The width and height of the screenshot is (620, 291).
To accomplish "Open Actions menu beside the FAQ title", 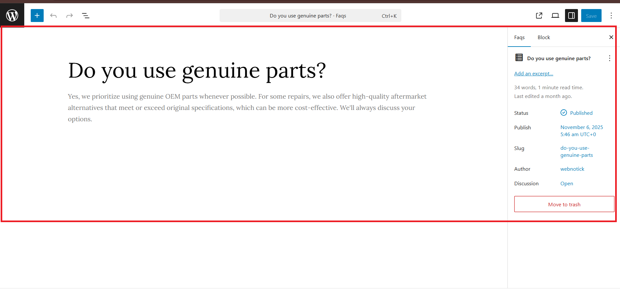I will (x=610, y=58).
